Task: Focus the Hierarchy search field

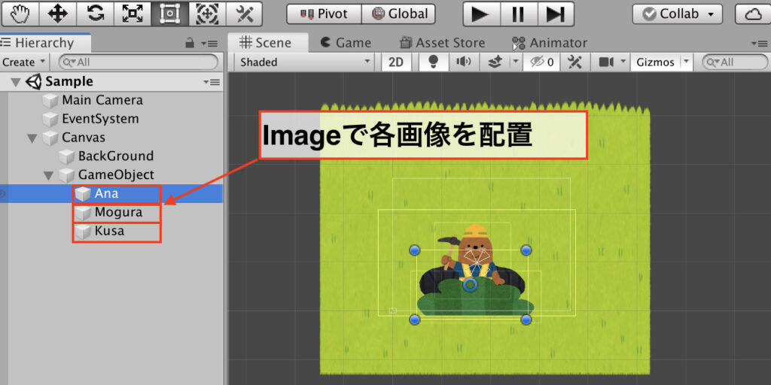Action: 139,62
